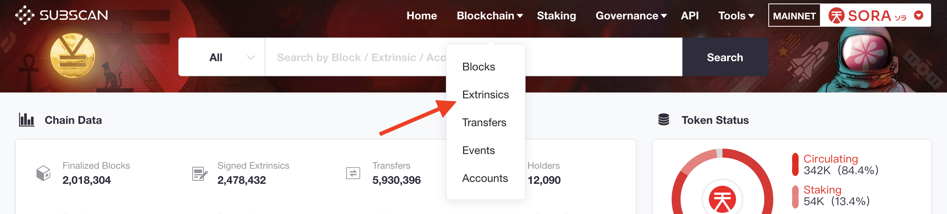Collapse the Blockchain dropdown menu
The height and width of the screenshot is (214, 947).
490,15
